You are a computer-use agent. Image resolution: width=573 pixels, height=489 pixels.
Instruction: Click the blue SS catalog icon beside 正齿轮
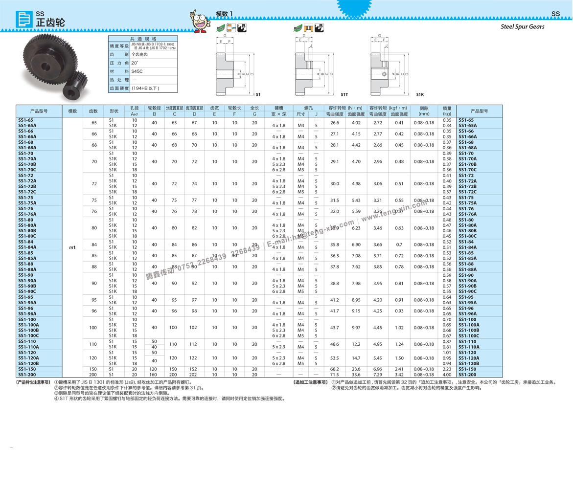coord(24,19)
